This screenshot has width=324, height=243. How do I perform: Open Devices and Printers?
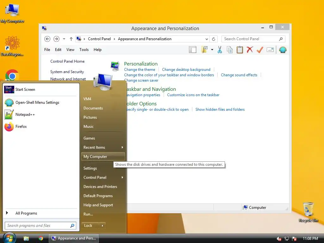tap(103, 187)
